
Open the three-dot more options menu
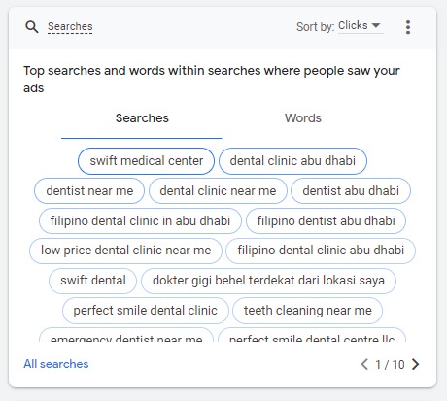408,27
